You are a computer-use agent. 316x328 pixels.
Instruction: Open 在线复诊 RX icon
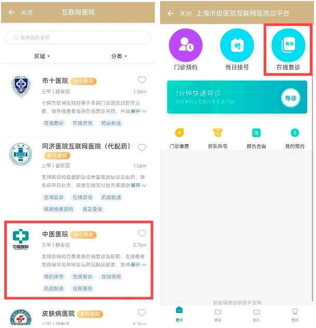[x=288, y=45]
